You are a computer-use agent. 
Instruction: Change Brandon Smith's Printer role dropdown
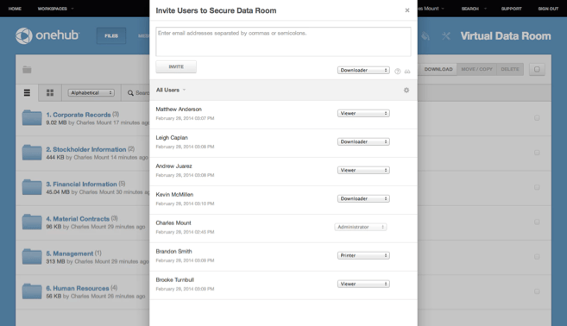363,255
